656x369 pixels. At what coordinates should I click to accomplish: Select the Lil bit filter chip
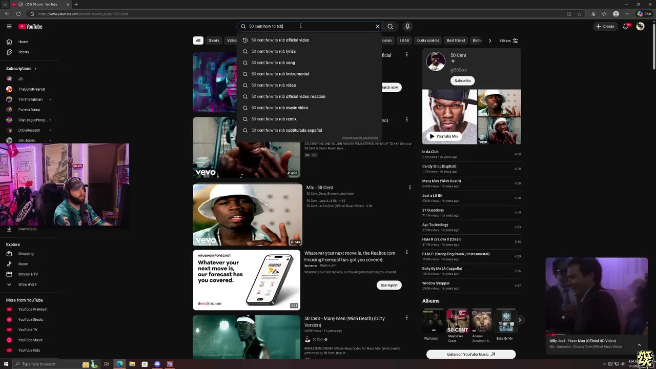point(404,40)
